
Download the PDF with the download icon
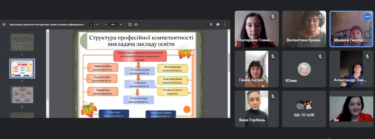coord(211,25)
